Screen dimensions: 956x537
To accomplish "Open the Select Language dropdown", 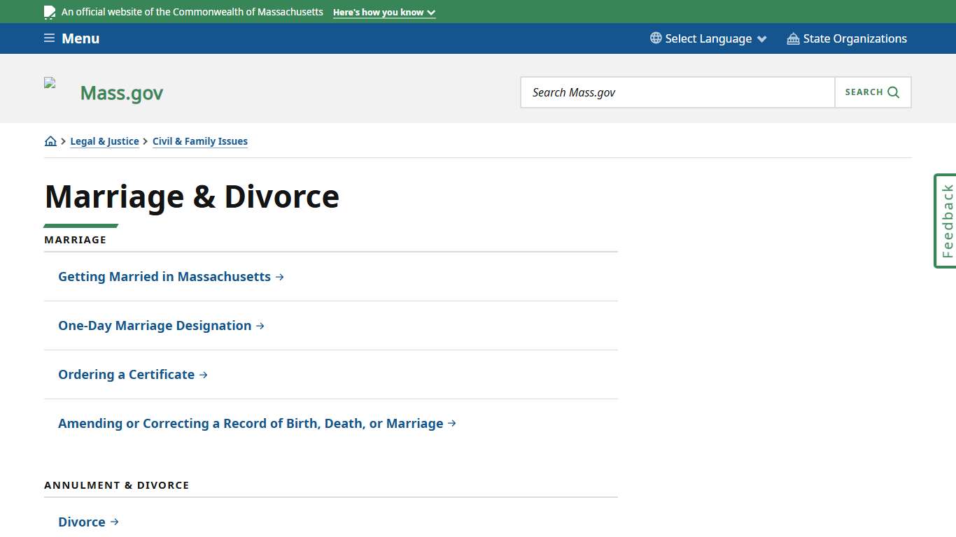I will pyautogui.click(x=708, y=38).
